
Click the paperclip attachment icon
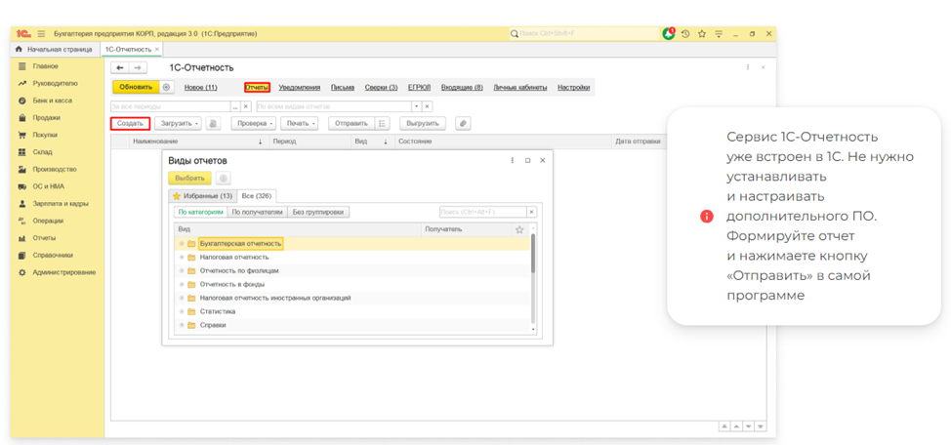(463, 123)
